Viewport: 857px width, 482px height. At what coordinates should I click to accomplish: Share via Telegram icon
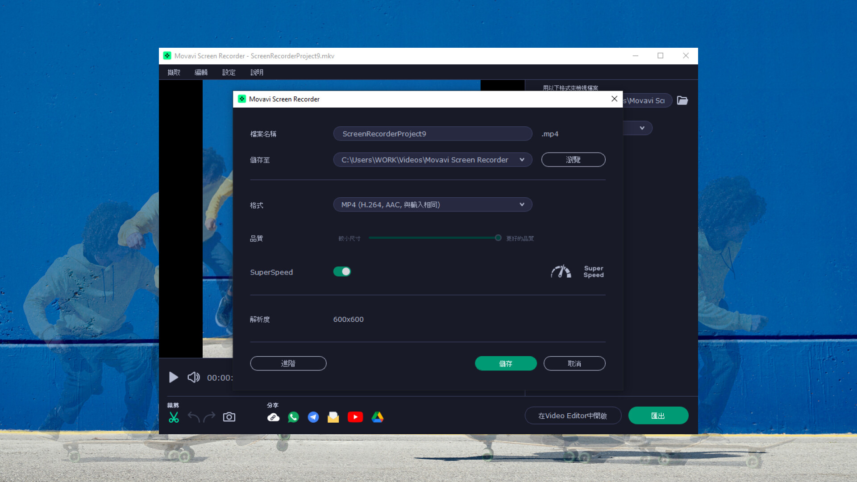coord(313,417)
